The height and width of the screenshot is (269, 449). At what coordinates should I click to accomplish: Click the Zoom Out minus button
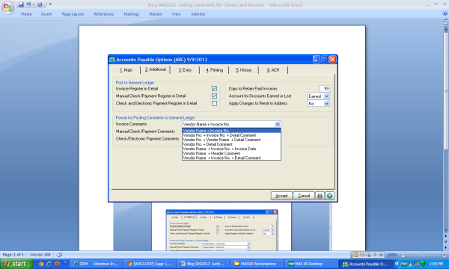(403, 255)
